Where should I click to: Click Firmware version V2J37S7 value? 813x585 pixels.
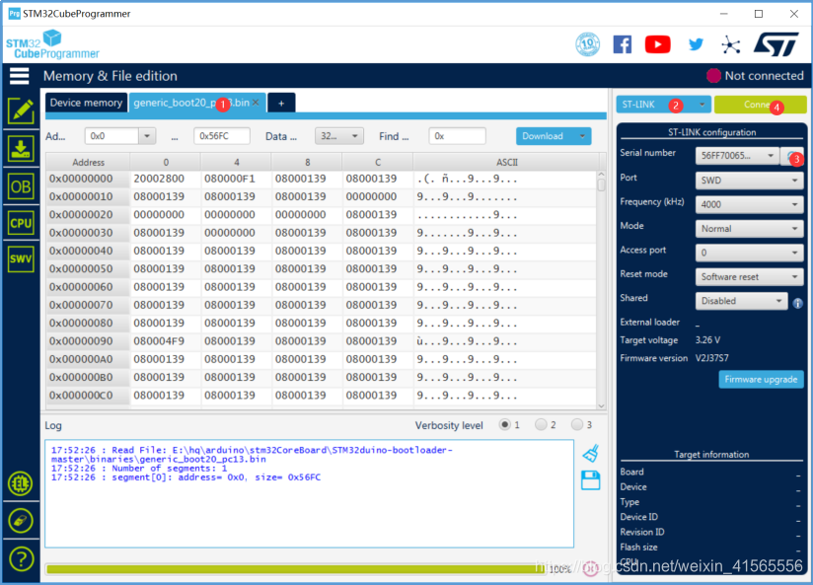711,358
